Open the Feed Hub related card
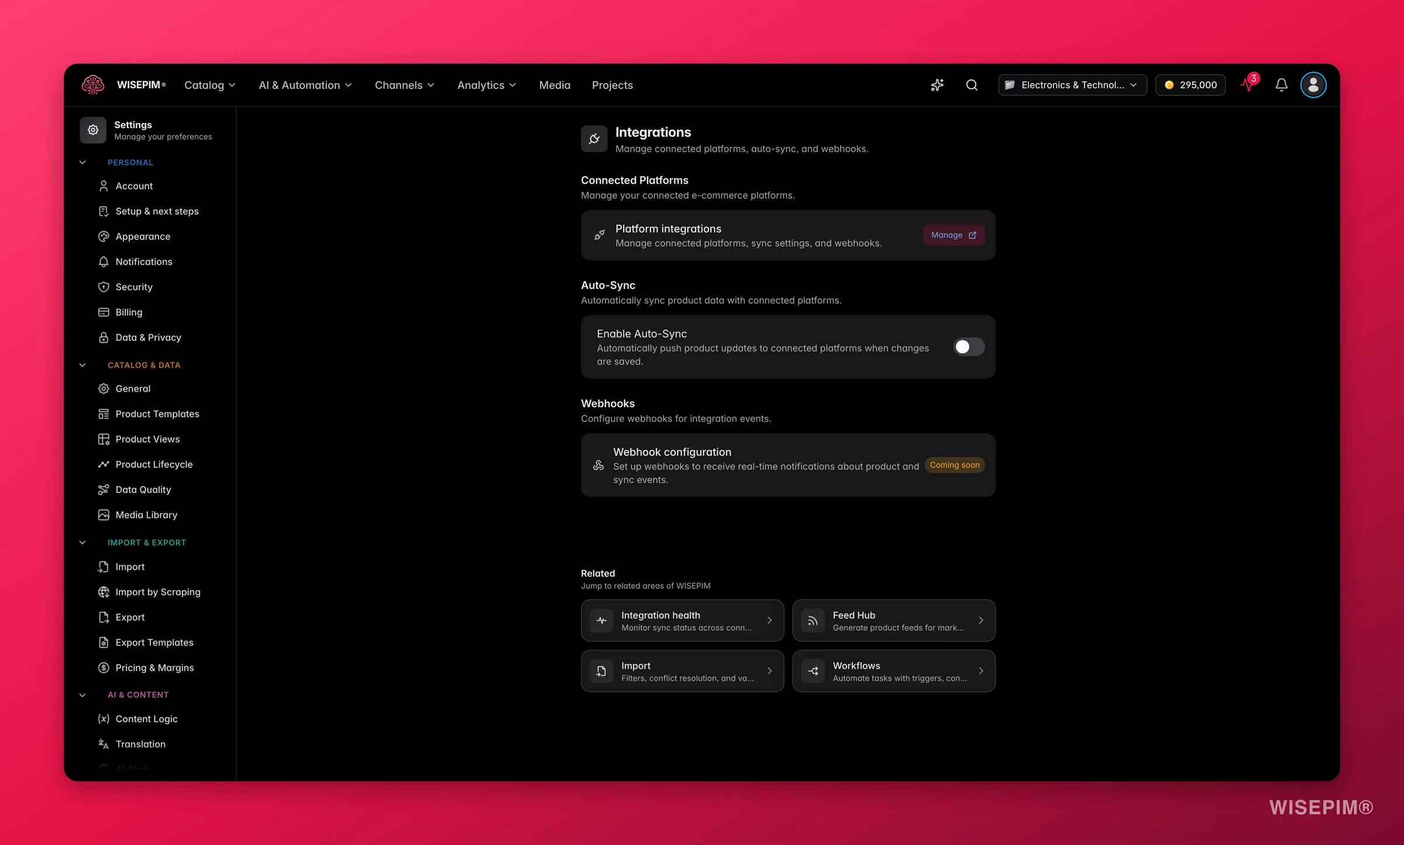 tap(893, 620)
